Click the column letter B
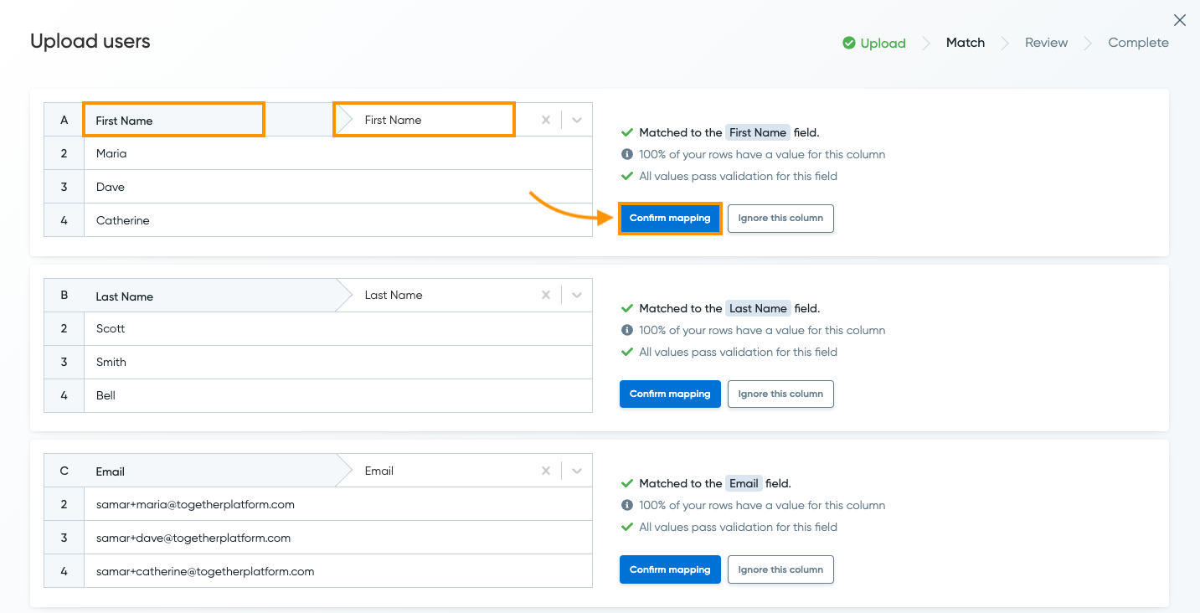This screenshot has width=1200, height=613. click(64, 295)
